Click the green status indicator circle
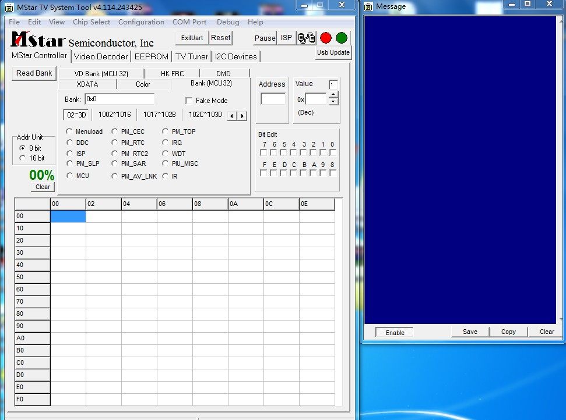Image resolution: width=566 pixels, height=420 pixels. 341,37
